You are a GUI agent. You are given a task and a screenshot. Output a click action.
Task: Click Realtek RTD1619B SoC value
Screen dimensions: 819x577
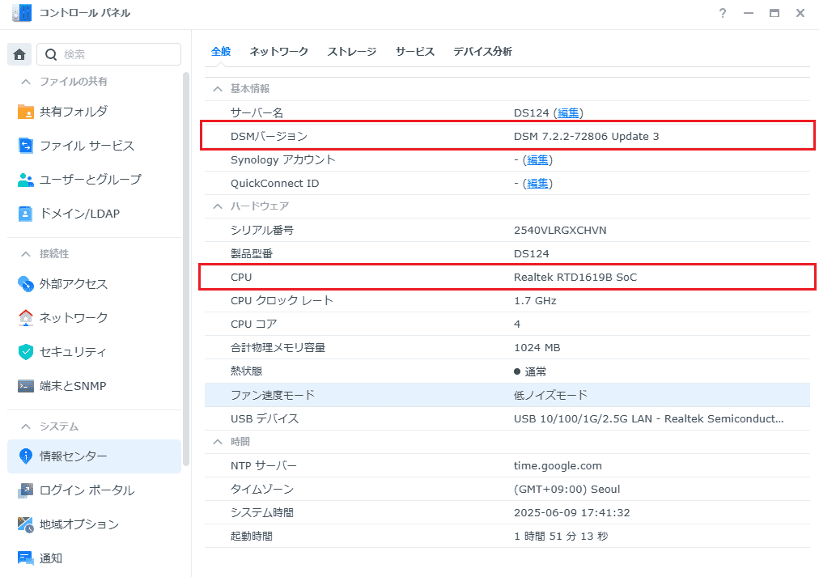[575, 278]
